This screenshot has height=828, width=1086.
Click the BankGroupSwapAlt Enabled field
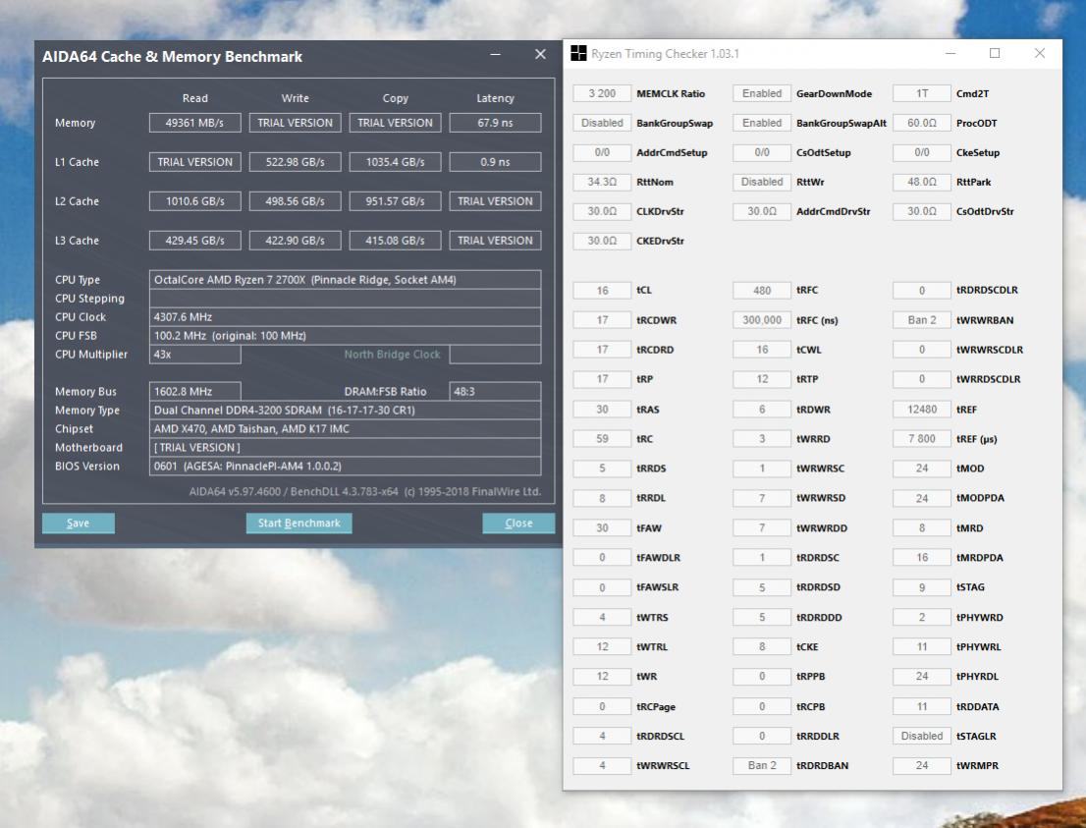click(762, 123)
